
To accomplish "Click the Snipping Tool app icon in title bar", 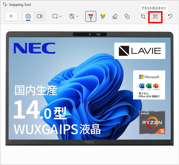I will point(5,5).
